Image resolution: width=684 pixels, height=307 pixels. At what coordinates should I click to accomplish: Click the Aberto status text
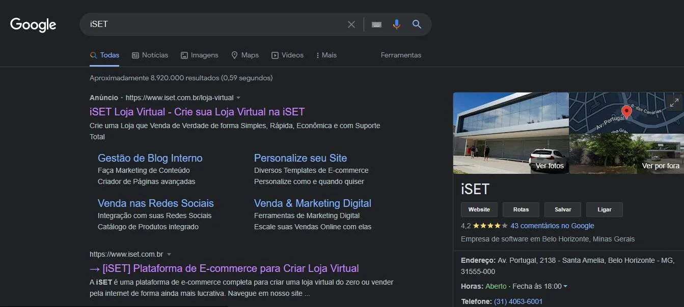496,286
